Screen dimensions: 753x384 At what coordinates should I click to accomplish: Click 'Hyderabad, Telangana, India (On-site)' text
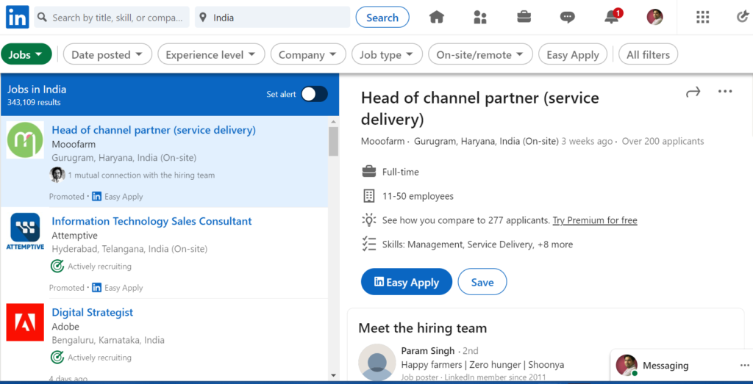[129, 250]
